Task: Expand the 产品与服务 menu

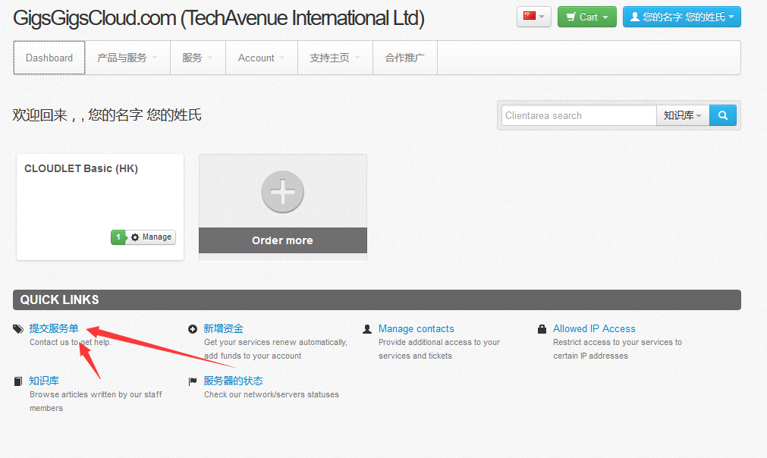Action: pos(127,58)
